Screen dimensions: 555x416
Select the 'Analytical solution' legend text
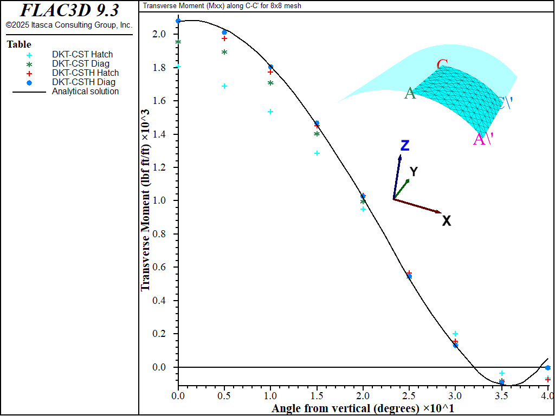pos(85,92)
